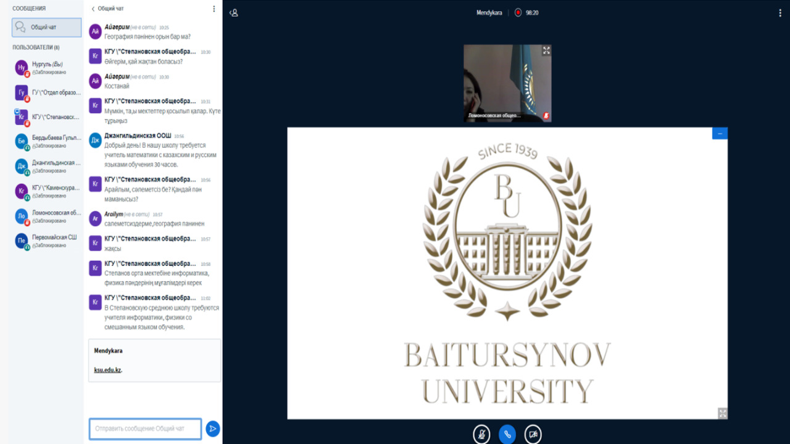
Task: Click message 'Әйгерім, қай жақтан боласыз?'
Action: click(x=143, y=62)
